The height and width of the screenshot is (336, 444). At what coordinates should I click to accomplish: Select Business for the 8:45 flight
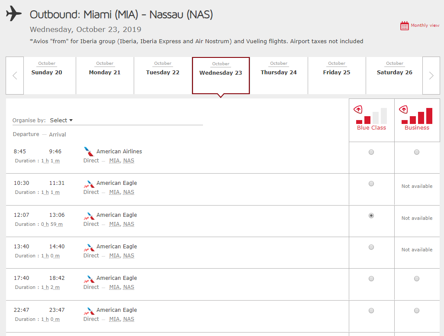click(x=417, y=152)
